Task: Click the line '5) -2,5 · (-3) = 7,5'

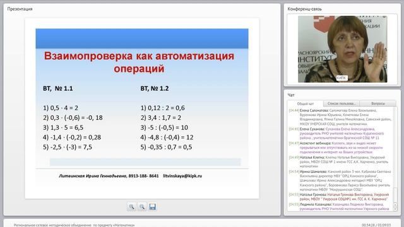Action: (x=68, y=147)
